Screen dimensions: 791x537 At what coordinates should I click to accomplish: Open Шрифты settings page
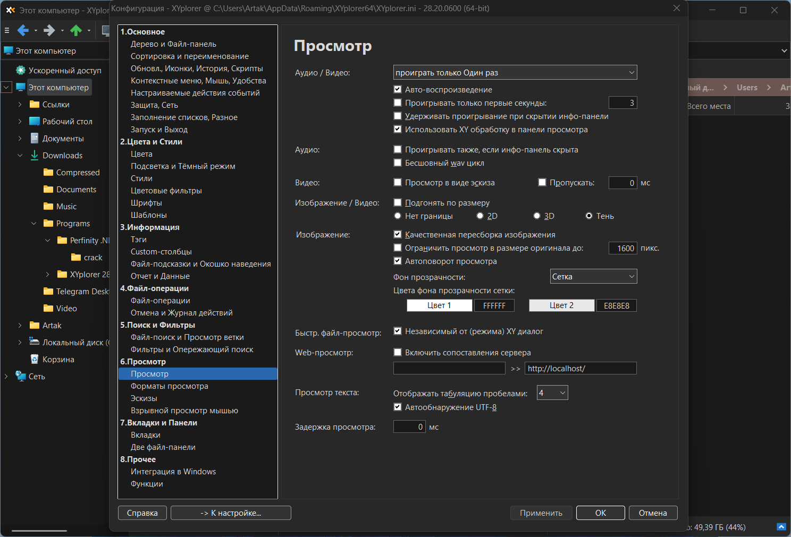146,203
